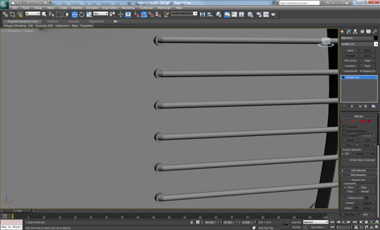Enable the Split checkbox

360,214
